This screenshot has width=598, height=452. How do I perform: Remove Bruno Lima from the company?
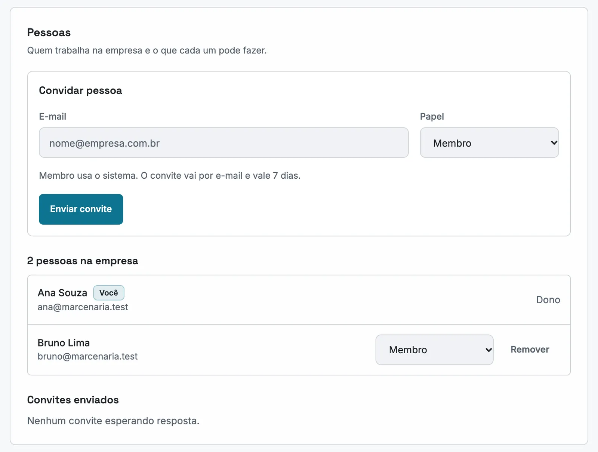click(530, 350)
